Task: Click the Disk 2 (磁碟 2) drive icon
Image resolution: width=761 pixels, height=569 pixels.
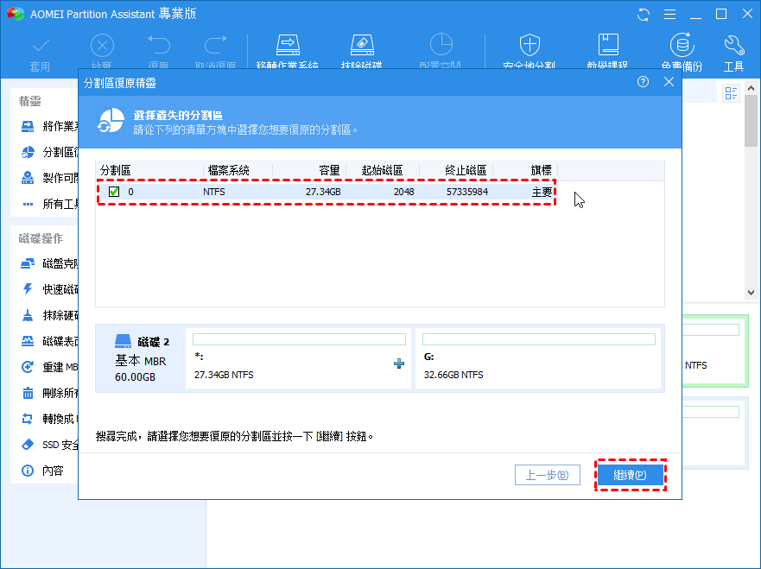Action: pyautogui.click(x=123, y=341)
